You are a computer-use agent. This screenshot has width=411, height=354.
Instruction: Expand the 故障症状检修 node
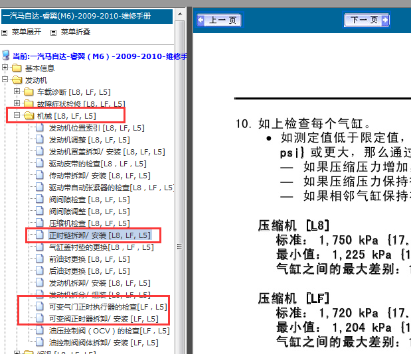(x=17, y=103)
